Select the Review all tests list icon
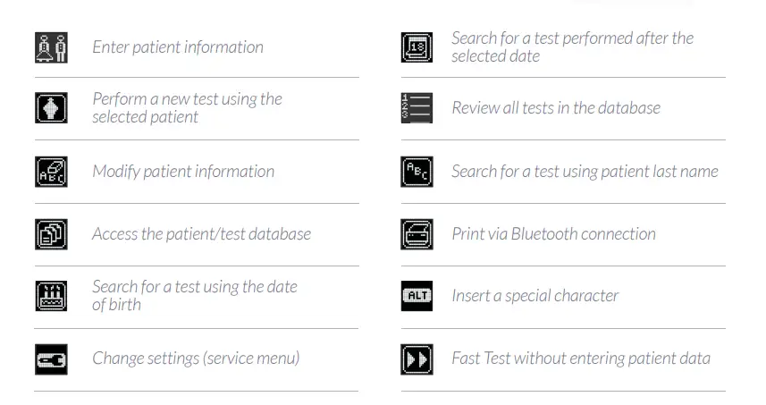 pos(417,108)
